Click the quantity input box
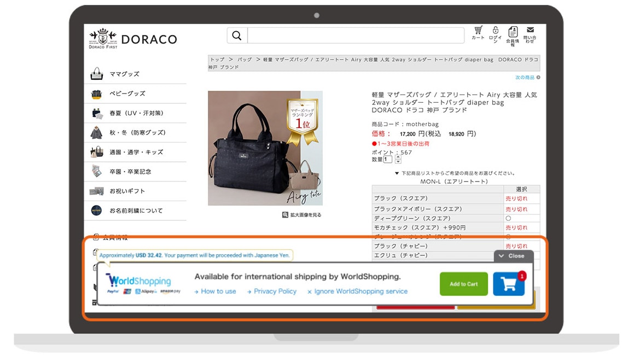The height and width of the screenshot is (358, 634). pos(388,160)
